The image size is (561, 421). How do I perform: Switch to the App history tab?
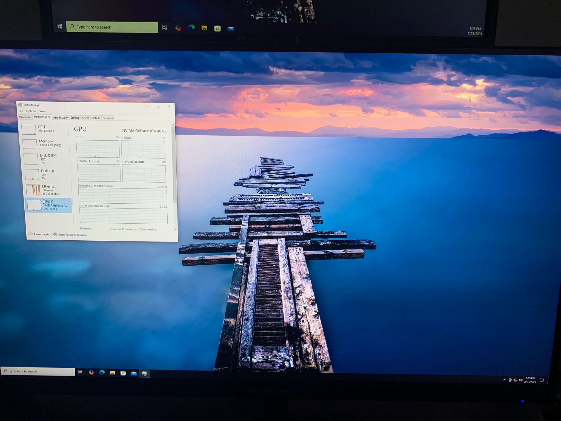[60, 118]
